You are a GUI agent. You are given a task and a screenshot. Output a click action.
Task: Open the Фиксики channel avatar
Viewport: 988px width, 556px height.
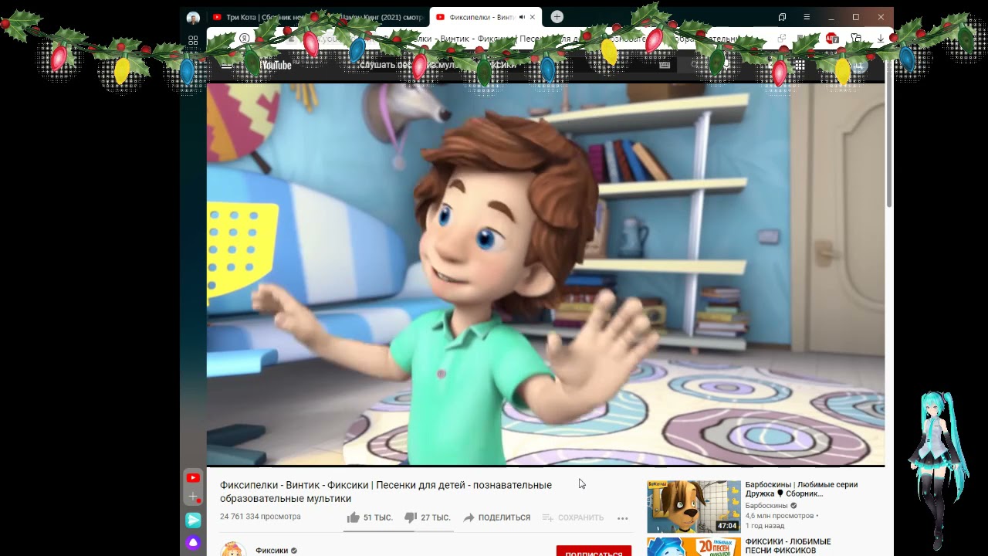click(x=233, y=550)
